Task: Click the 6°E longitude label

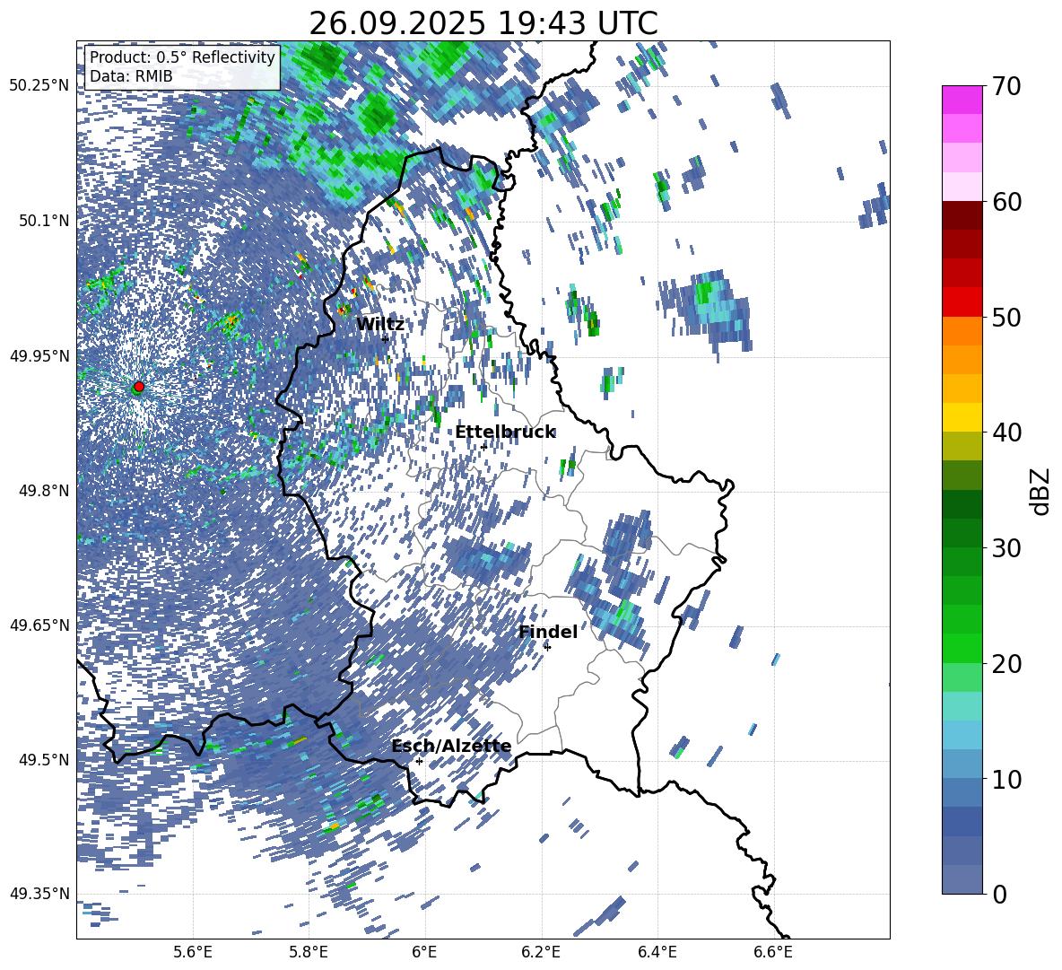Action: [x=424, y=952]
